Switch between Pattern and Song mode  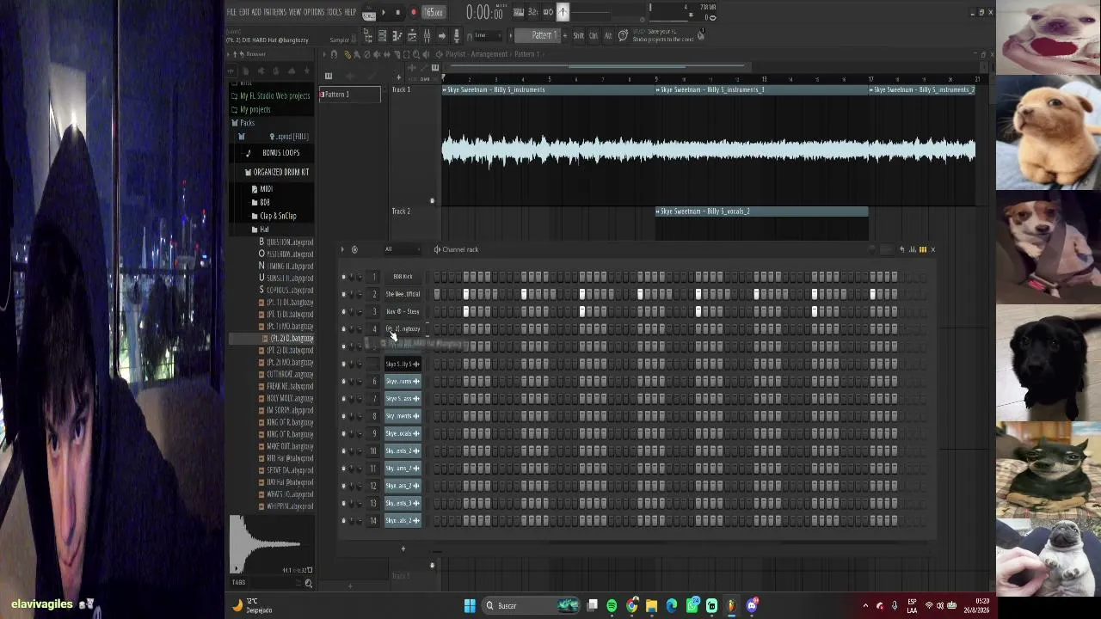click(369, 15)
